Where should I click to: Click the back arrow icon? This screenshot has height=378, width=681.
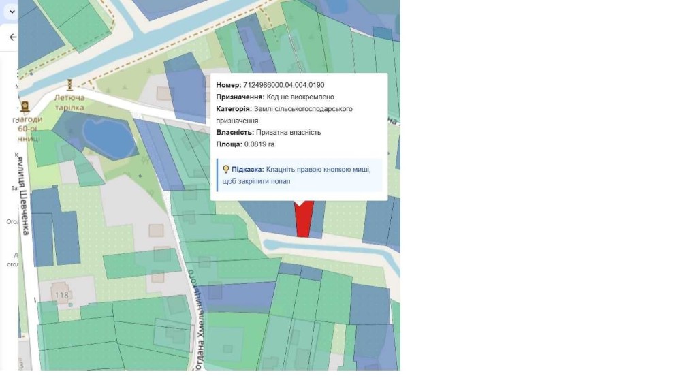point(13,37)
